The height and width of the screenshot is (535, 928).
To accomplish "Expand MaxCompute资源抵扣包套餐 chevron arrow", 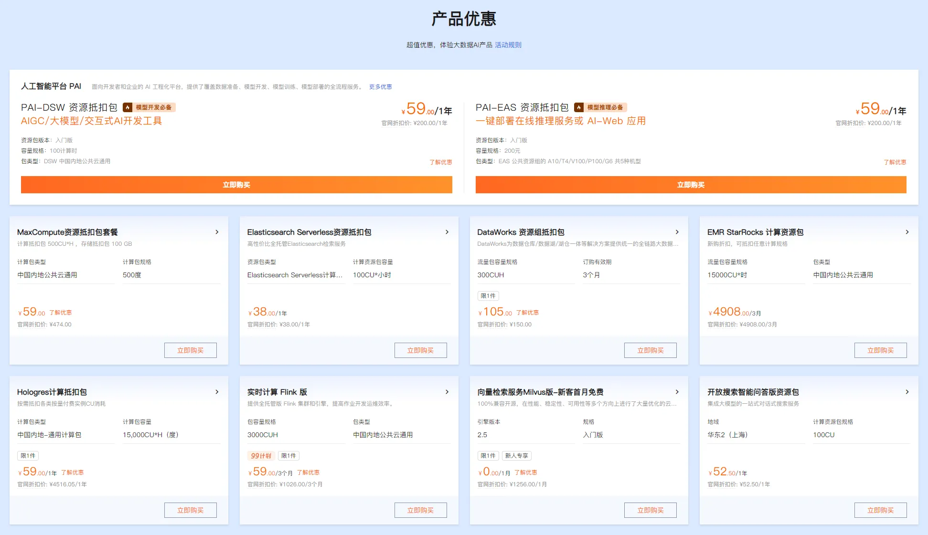I will pos(217,232).
